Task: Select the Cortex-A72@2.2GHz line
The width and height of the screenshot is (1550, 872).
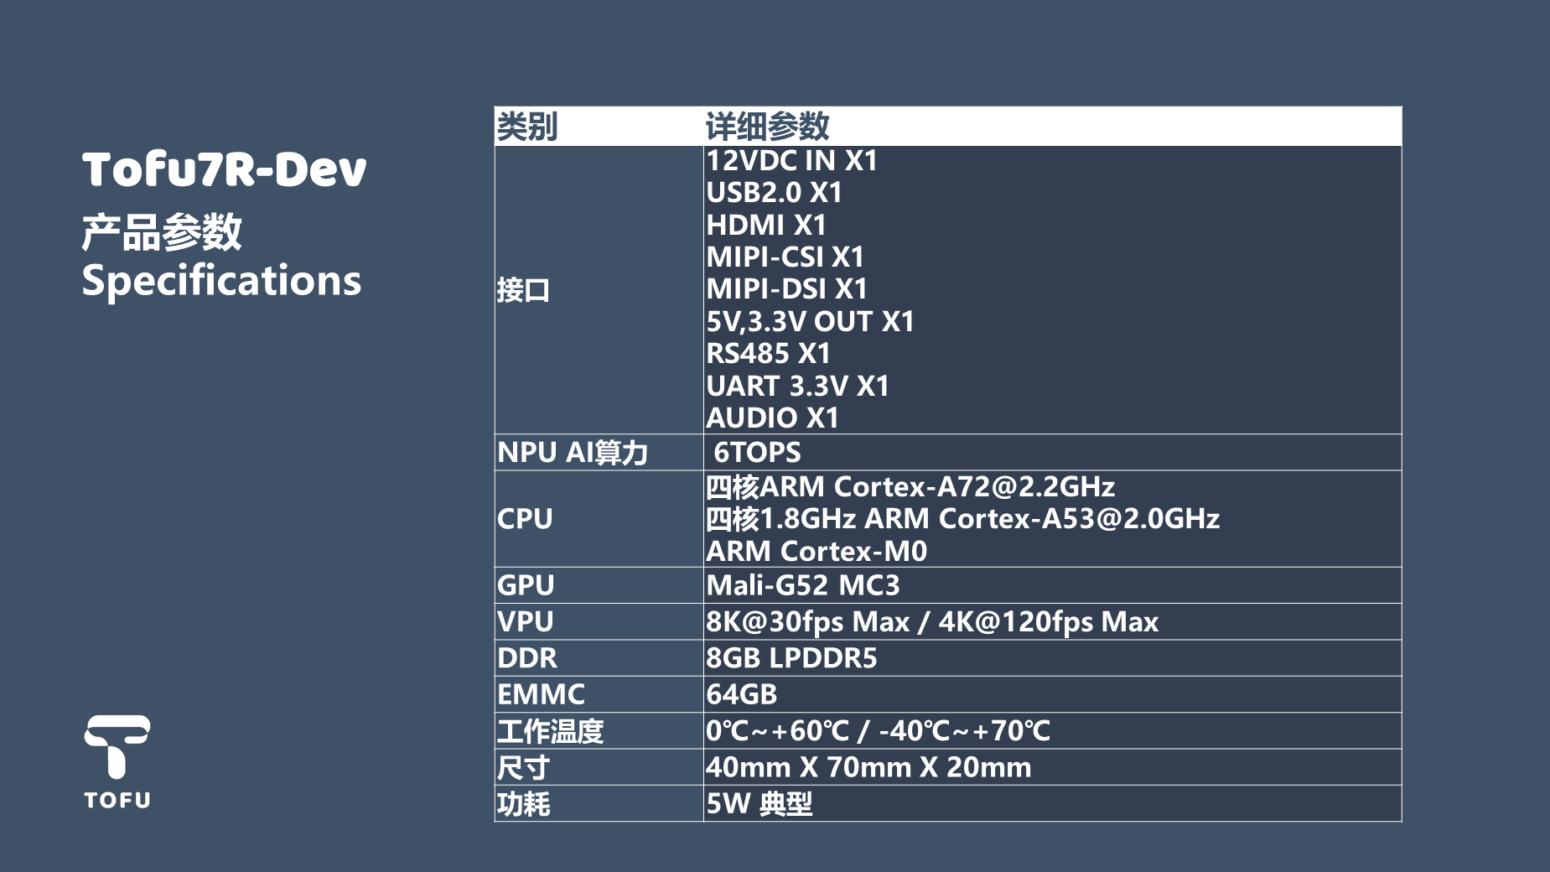Action: pyautogui.click(x=910, y=486)
